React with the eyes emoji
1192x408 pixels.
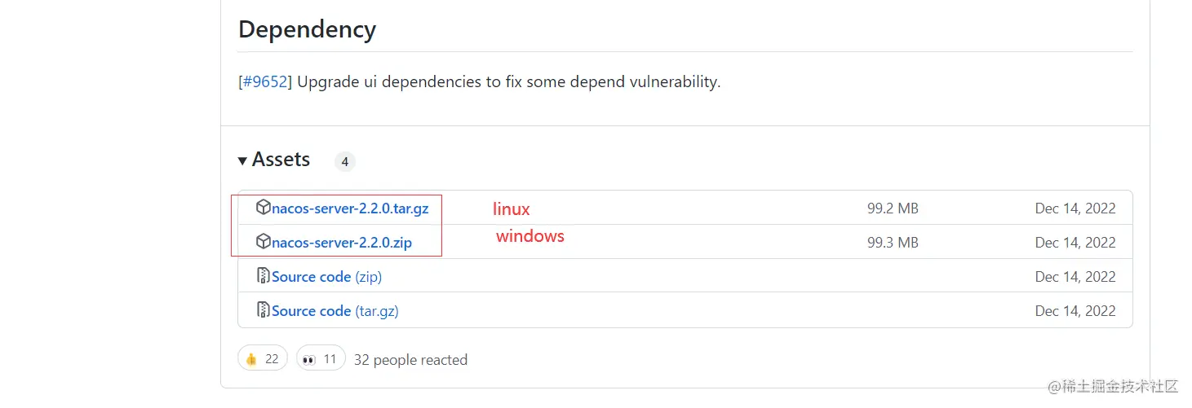click(x=321, y=359)
